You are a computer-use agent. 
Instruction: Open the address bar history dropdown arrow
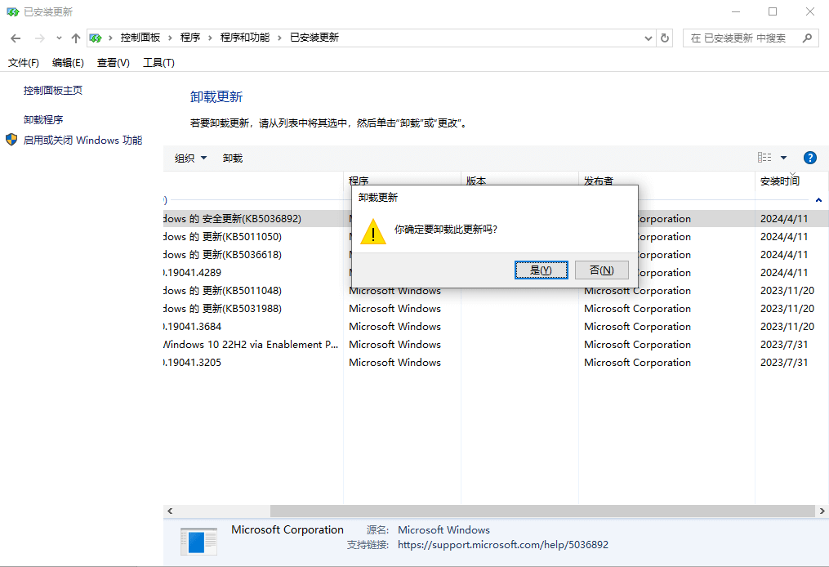(x=648, y=38)
